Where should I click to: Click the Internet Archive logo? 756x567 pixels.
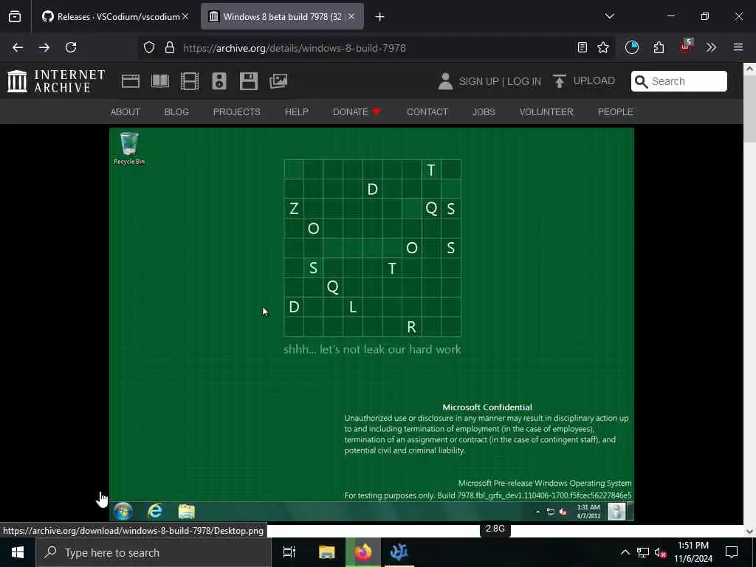click(56, 81)
